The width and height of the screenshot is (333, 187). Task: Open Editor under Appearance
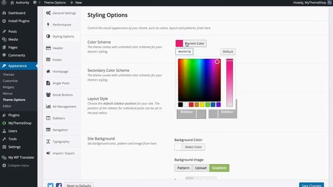[7, 106]
